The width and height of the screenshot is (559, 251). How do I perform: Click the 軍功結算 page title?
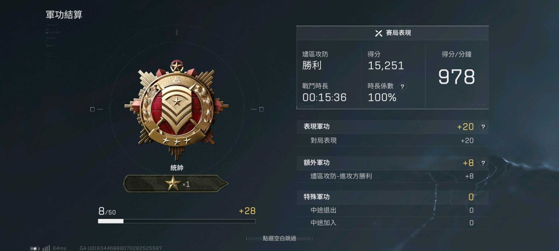[x=64, y=15]
